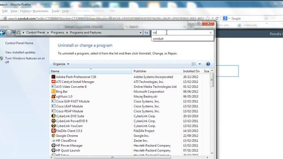The image size is (283, 159).
Task: Click the Explorer forward arrow button
Action: (x=9, y=33)
